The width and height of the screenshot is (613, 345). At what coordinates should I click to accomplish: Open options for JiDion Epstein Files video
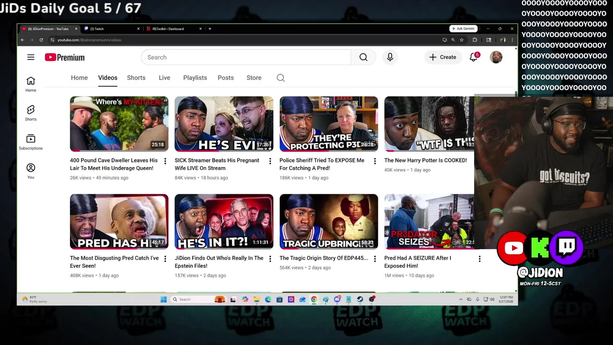(270, 259)
